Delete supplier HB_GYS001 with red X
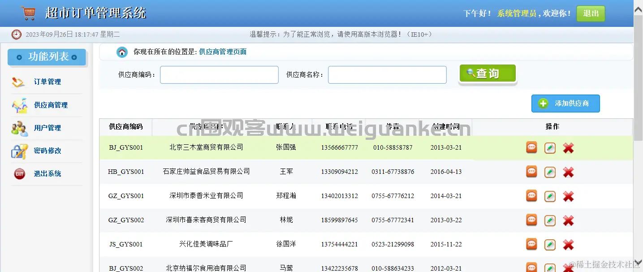 [x=568, y=172]
